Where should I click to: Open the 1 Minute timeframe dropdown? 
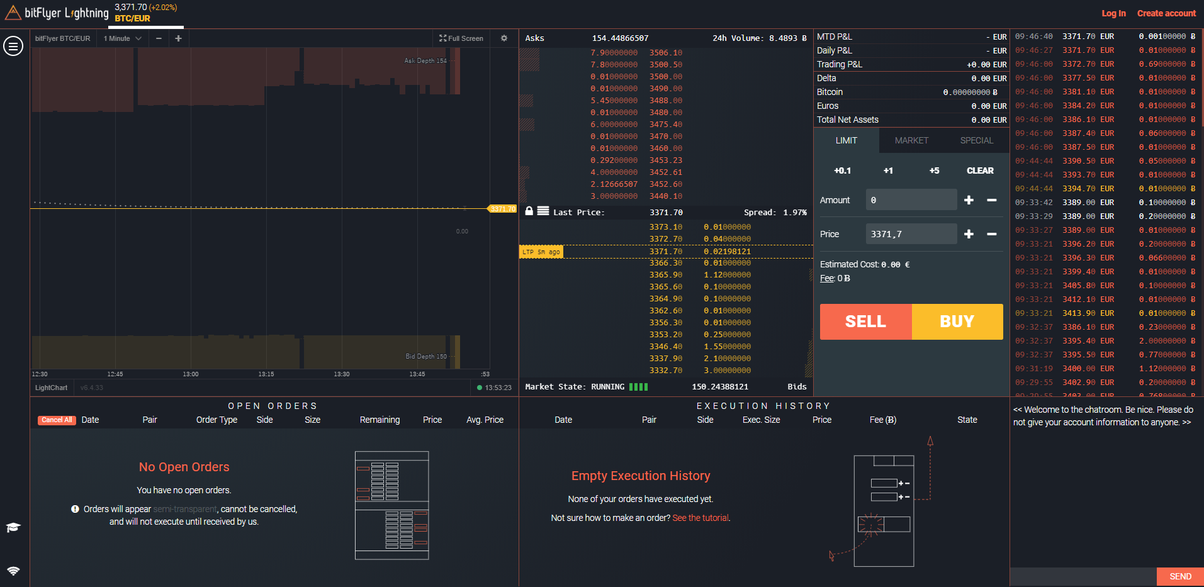point(123,38)
